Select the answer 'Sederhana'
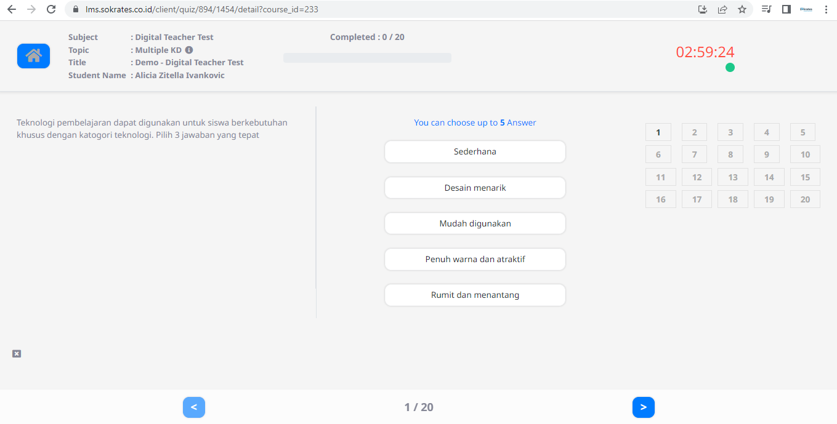Screen dimensions: 837x424 tap(475, 152)
